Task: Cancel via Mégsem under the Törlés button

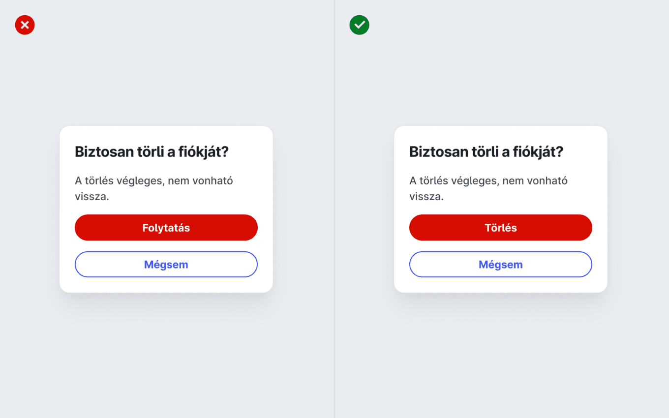Action: coord(501,265)
